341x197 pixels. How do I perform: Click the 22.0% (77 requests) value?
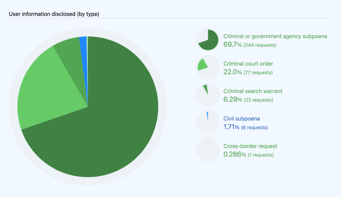pos(248,72)
